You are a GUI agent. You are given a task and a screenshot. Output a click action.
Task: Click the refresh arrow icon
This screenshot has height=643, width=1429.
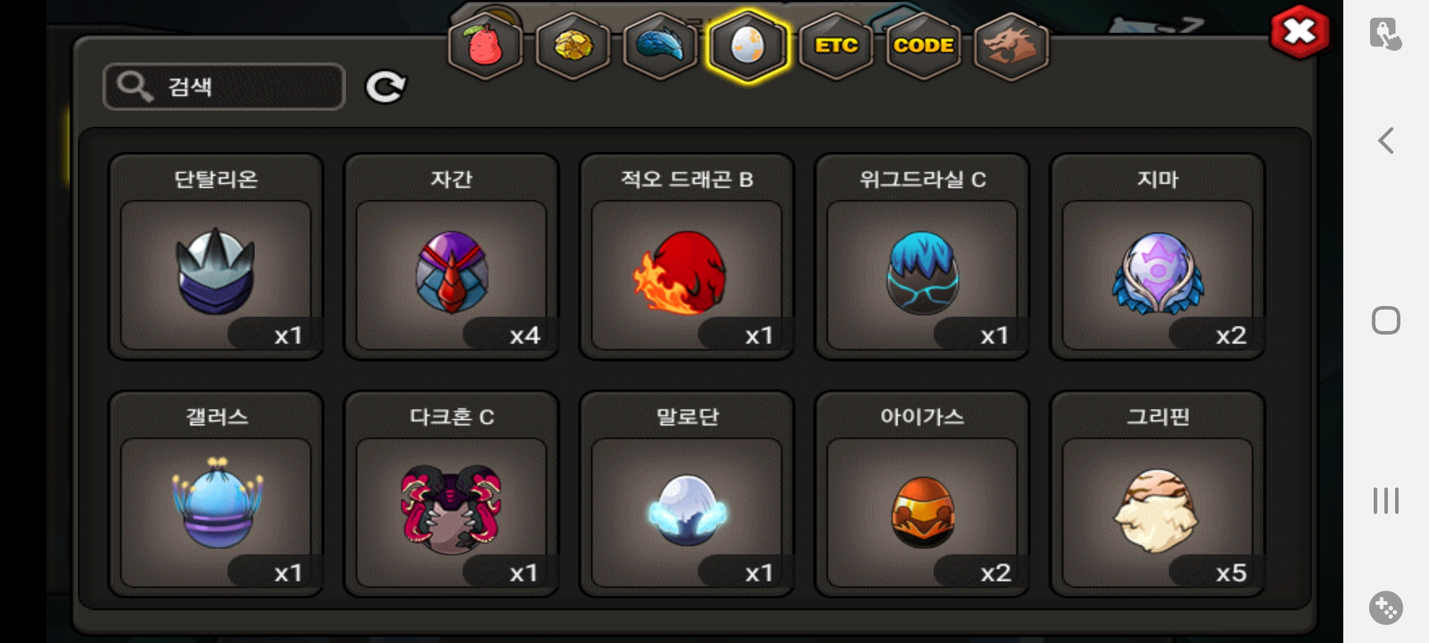385,87
